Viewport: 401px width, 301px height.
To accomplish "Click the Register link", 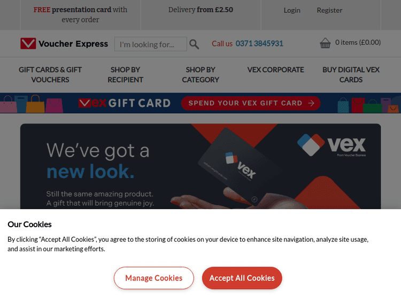I will [329, 10].
